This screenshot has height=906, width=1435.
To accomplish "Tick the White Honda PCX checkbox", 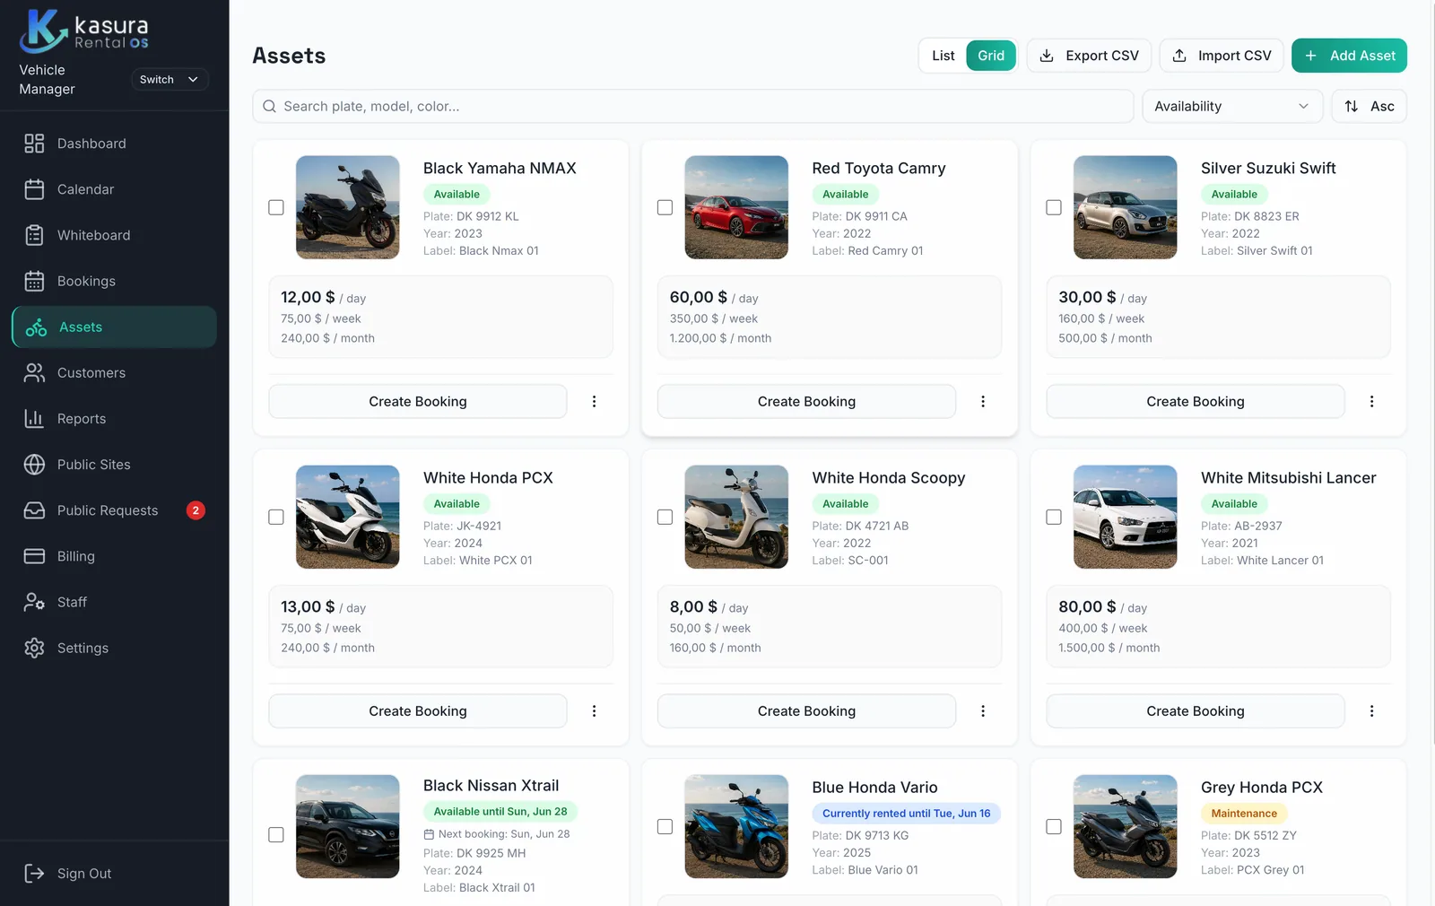I will coord(276,517).
